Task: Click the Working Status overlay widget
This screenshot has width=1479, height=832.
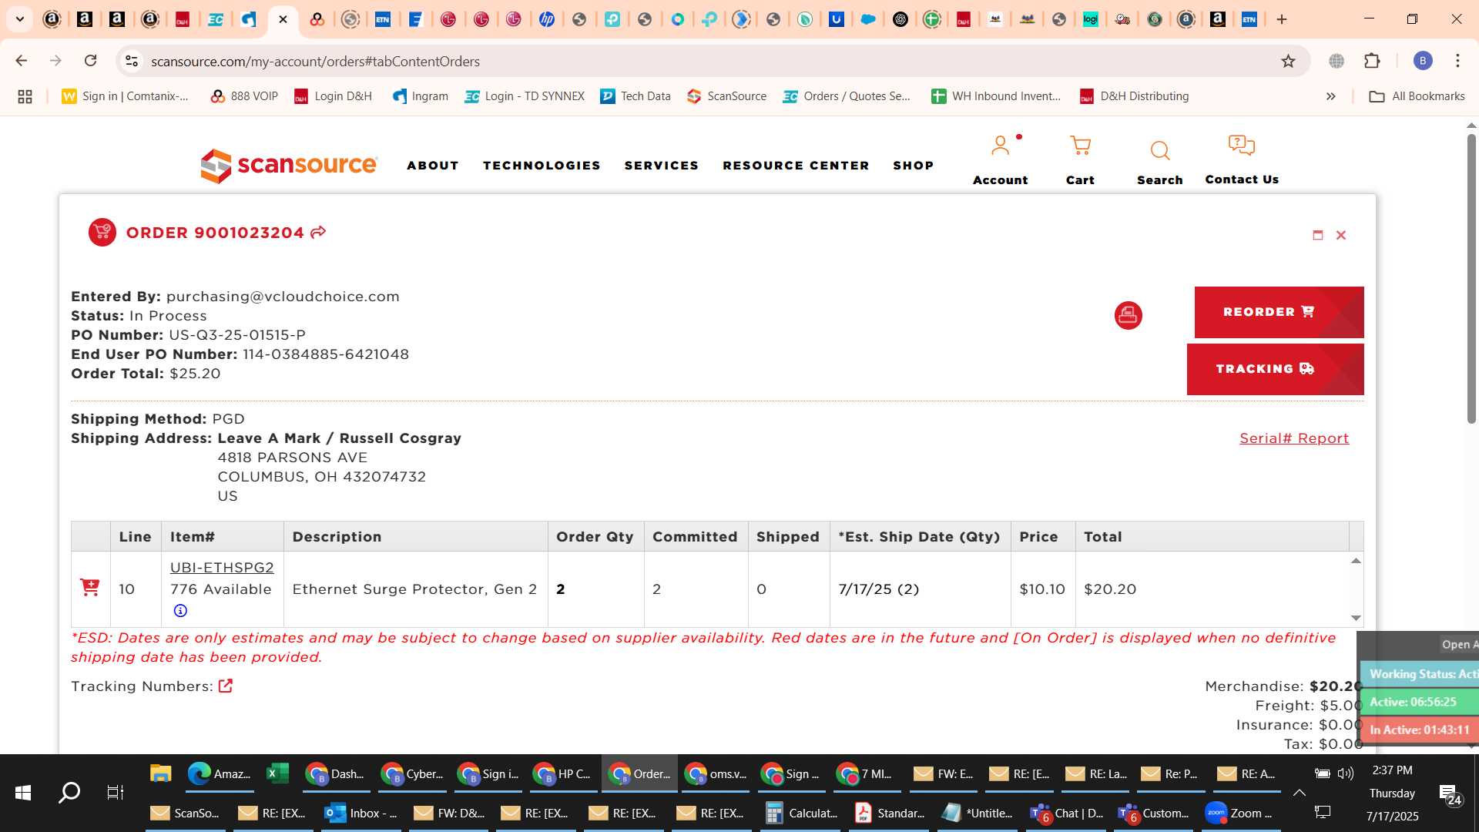Action: (1420, 674)
